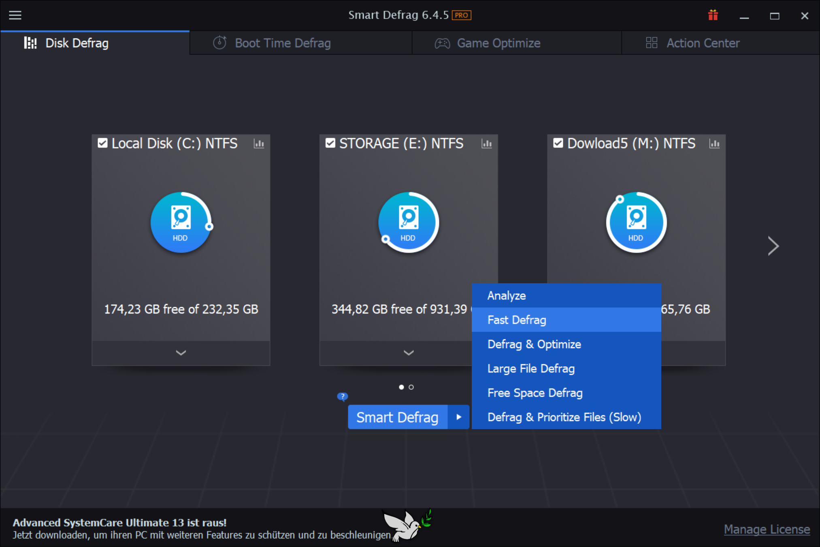820x547 pixels.
Task: Uncheck the STORAGE (E:) checkbox
Action: pyautogui.click(x=330, y=143)
